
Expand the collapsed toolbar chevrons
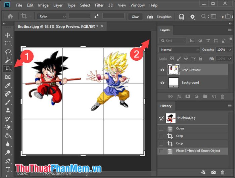pos(4,23)
